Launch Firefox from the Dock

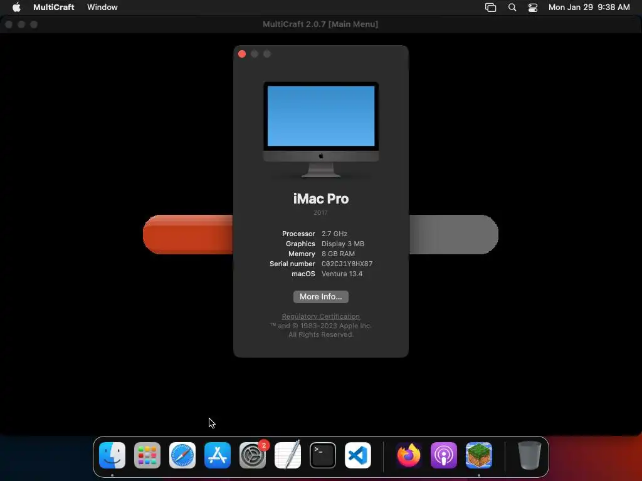(x=409, y=455)
